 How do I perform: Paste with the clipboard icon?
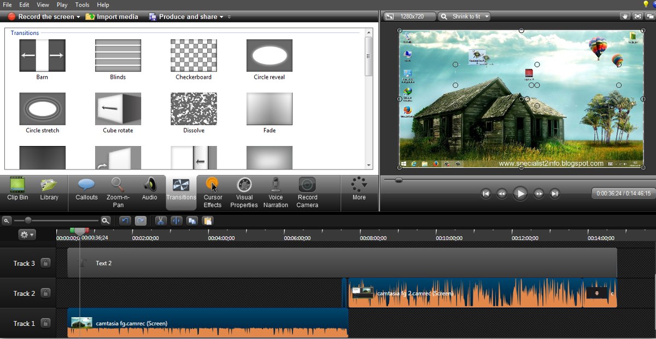pyautogui.click(x=207, y=221)
